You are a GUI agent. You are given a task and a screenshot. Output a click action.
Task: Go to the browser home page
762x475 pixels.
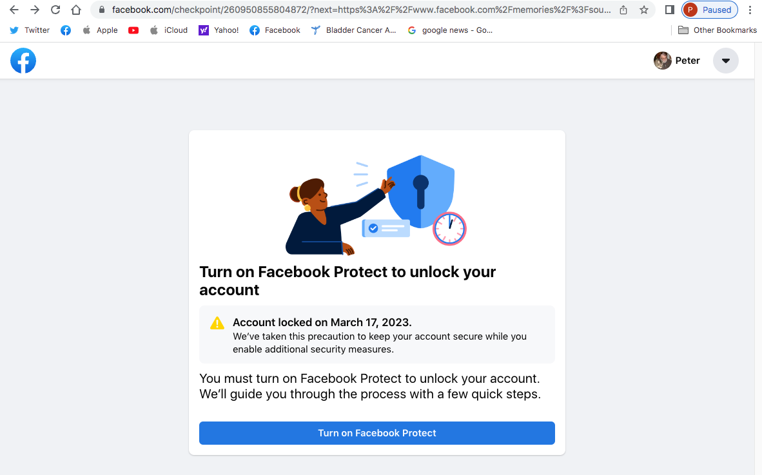tap(76, 10)
